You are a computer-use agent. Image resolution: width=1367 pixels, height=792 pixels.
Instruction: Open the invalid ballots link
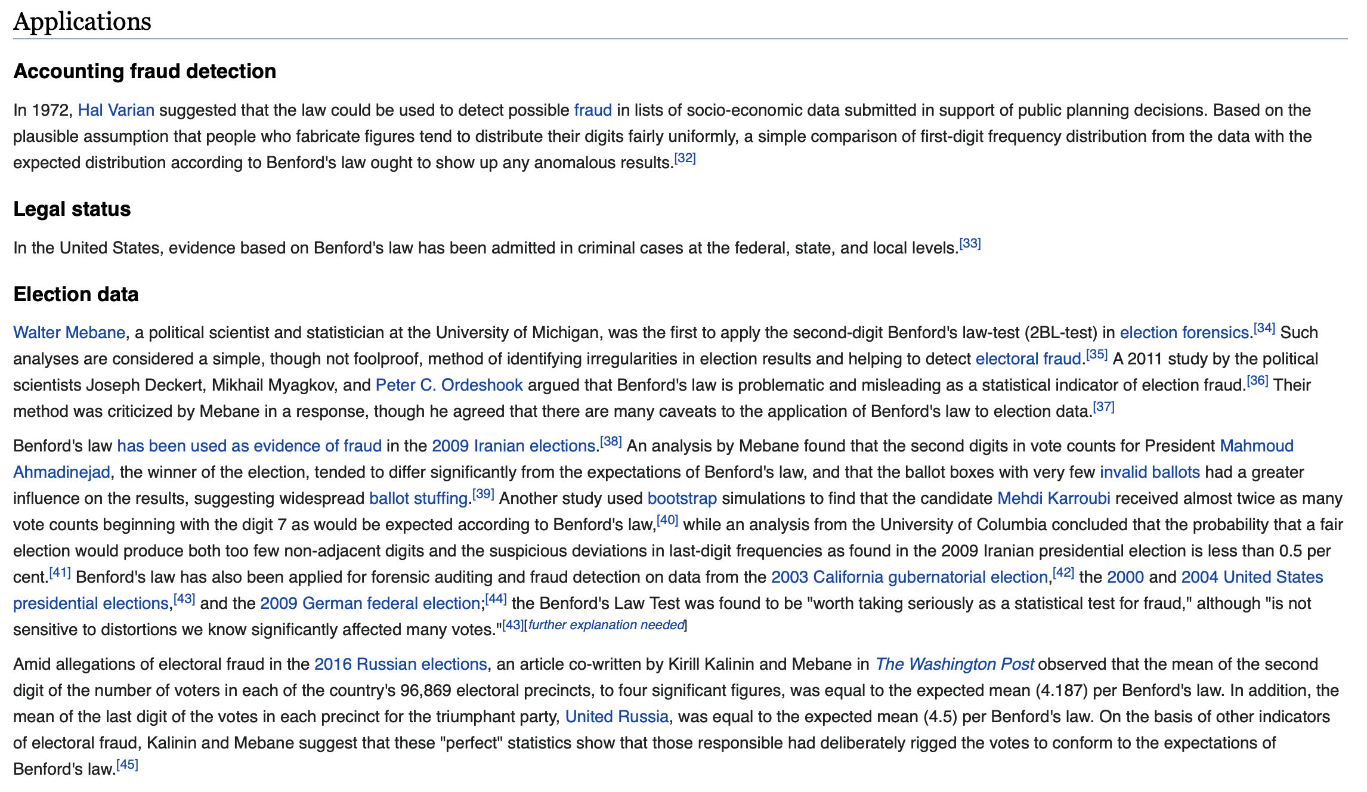(1150, 472)
